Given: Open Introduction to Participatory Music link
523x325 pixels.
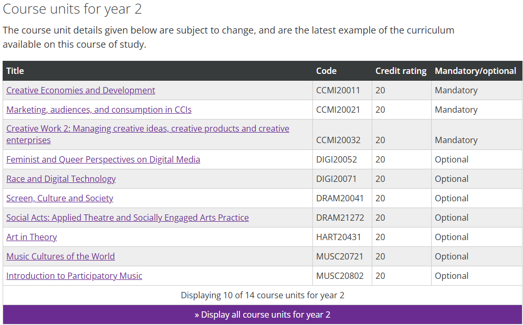Looking at the screenshot, I should pos(74,276).
